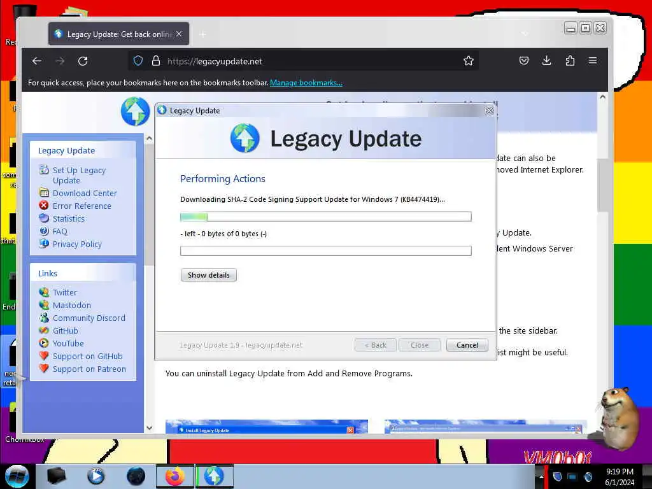Open Support on GitHub link
Screen dimensions: 652x489
(88, 357)
